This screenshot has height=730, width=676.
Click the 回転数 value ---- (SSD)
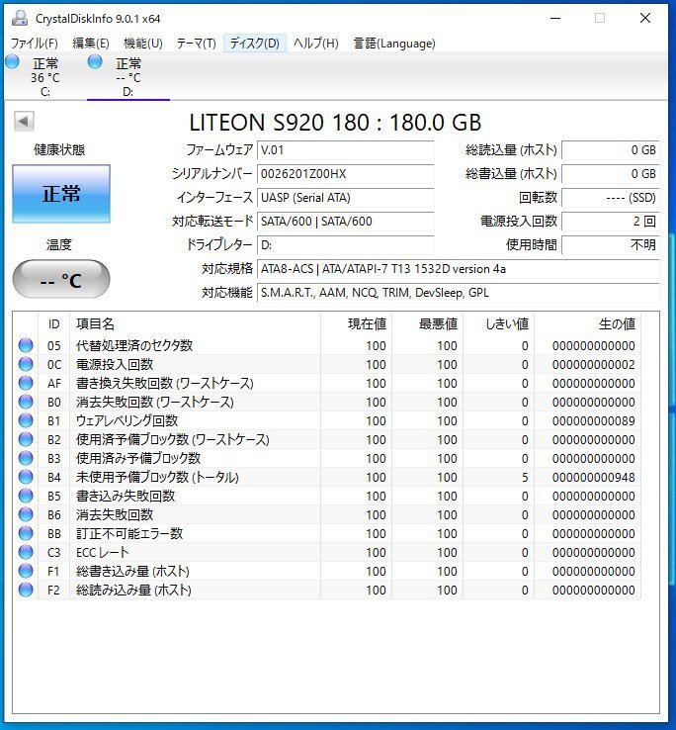pos(611,198)
